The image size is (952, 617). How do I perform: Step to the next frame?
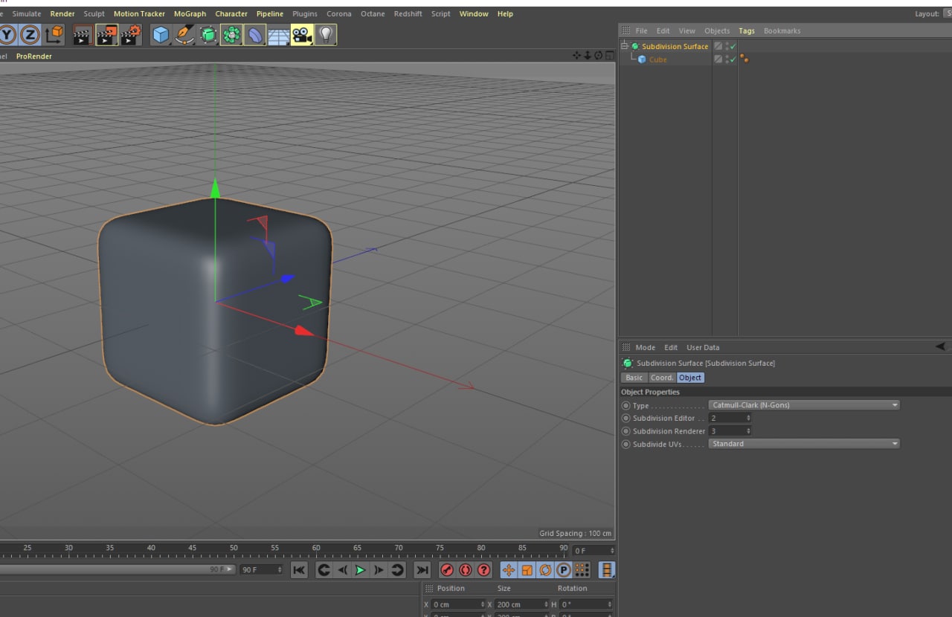[379, 570]
